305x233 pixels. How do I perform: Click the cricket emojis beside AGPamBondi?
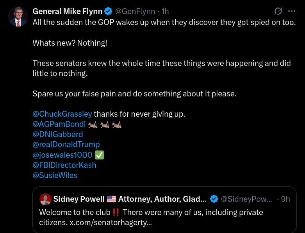pos(105,125)
